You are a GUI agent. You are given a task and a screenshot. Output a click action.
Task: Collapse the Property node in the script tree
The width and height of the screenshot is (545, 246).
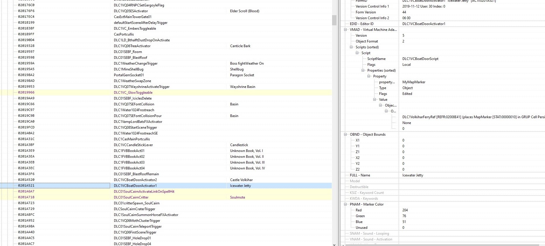point(369,76)
